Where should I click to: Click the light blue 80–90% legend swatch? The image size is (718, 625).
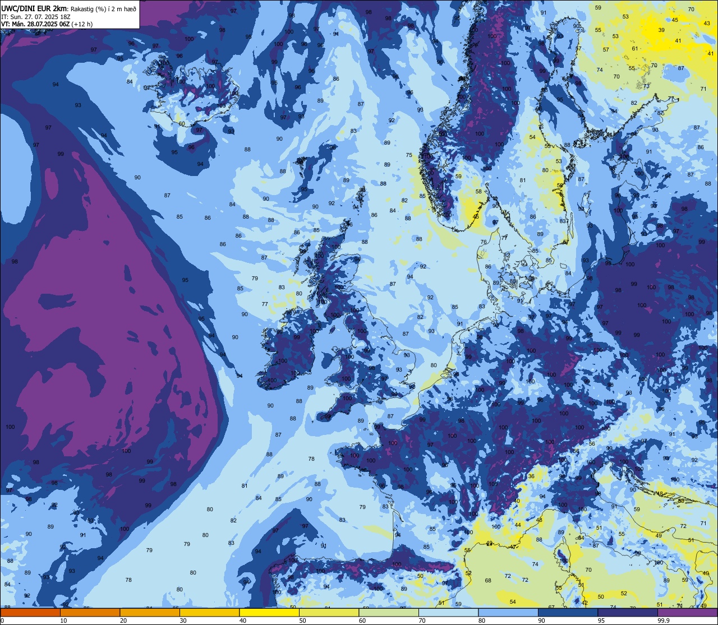coord(508,612)
